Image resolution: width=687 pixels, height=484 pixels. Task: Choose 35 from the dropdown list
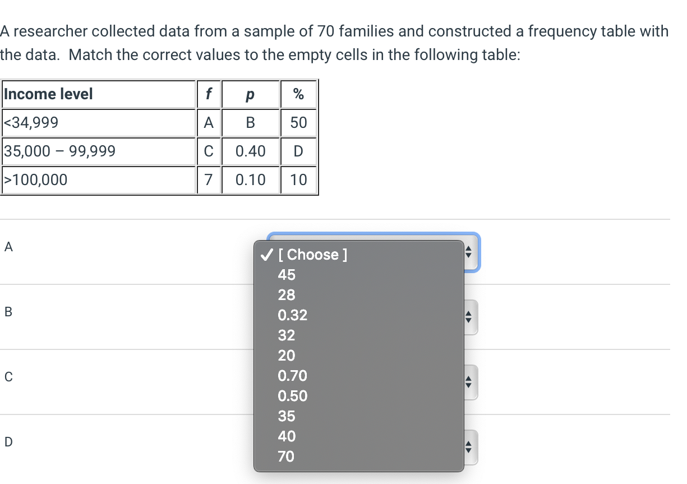[x=287, y=416]
